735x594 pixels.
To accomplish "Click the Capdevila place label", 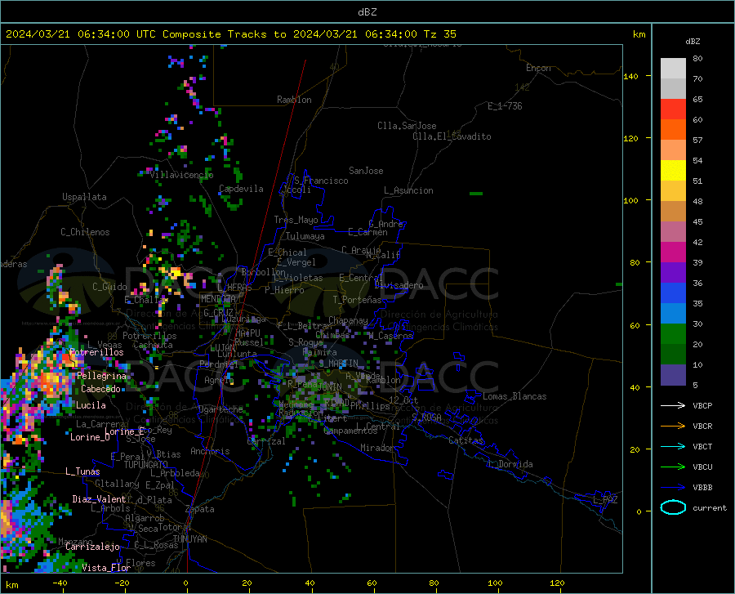I will click(241, 189).
